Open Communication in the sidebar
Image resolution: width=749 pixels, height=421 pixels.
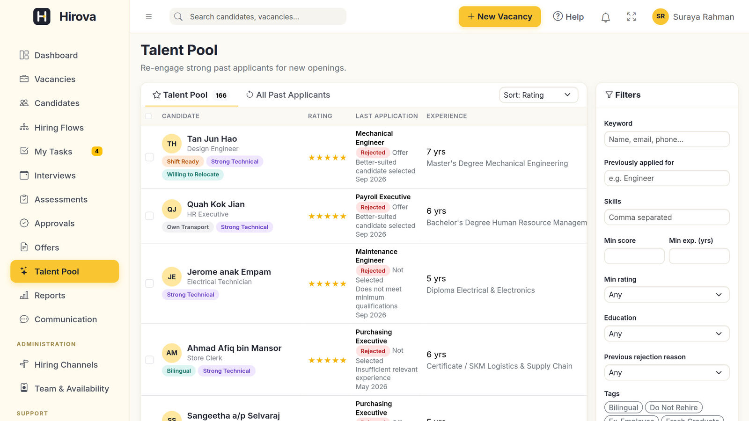tap(65, 319)
